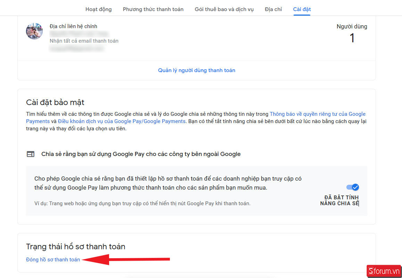Click the Ví dụ: Trang web example text
The width and height of the screenshot is (402, 278).
coord(142,203)
